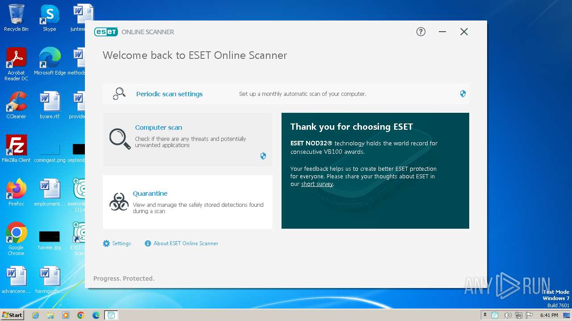Click the Quarantine biohazard icon

point(119,202)
